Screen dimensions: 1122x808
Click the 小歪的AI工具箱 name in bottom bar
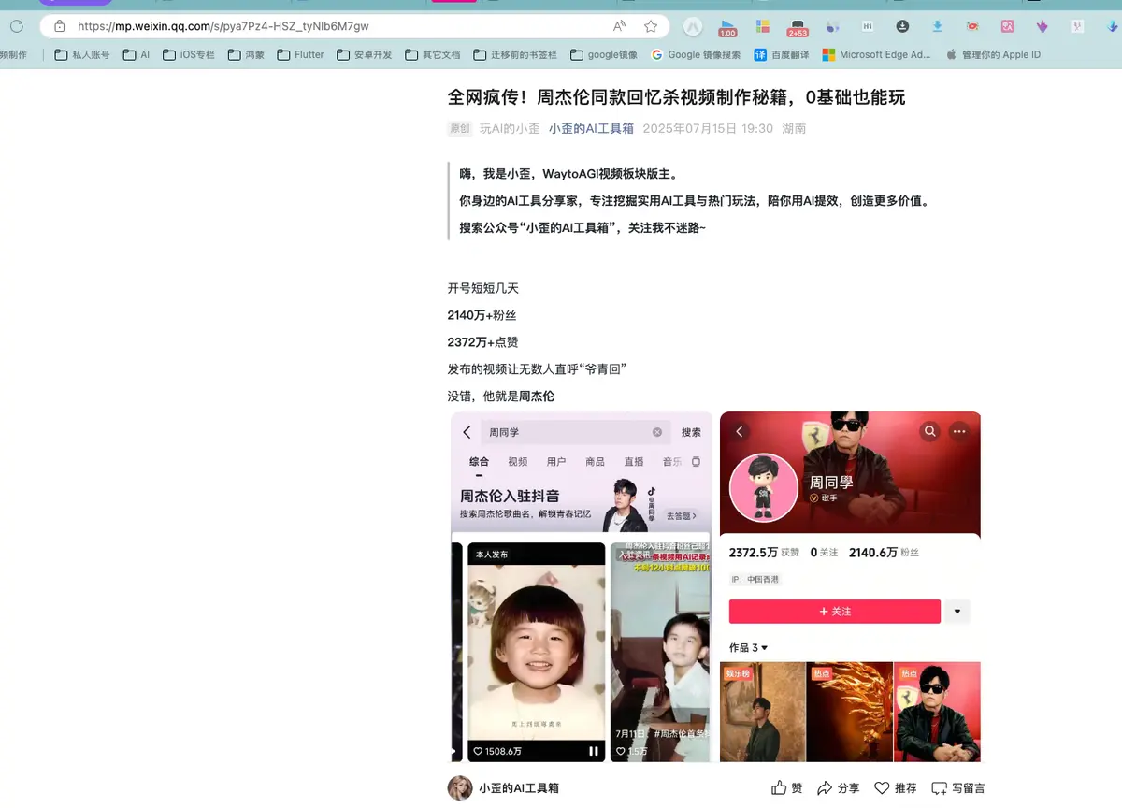(519, 788)
